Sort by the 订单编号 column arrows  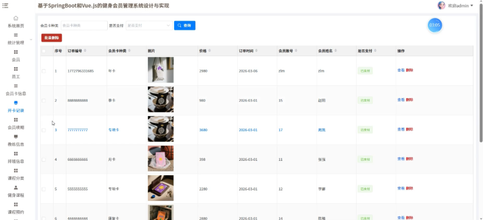pyautogui.click(x=85, y=51)
